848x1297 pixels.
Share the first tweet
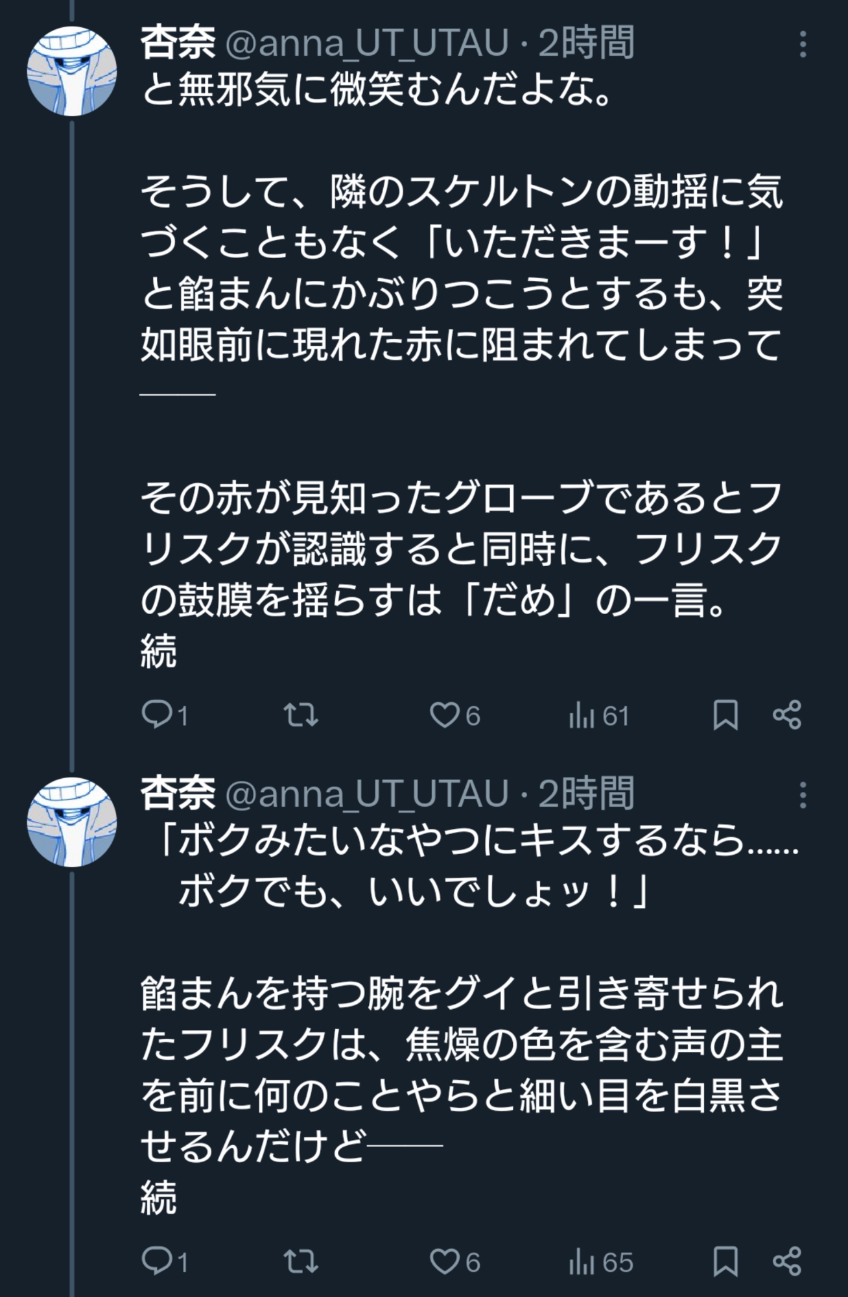[x=787, y=715]
